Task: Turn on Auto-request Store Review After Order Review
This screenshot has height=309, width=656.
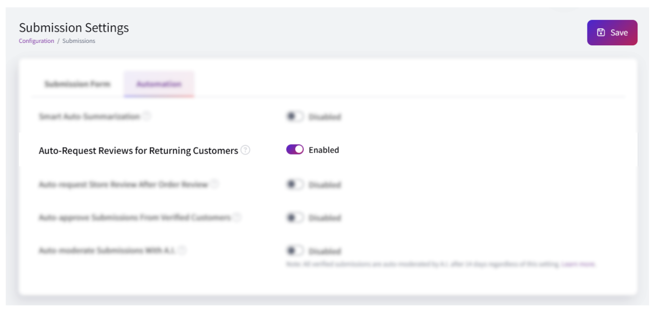Action: pyautogui.click(x=295, y=184)
